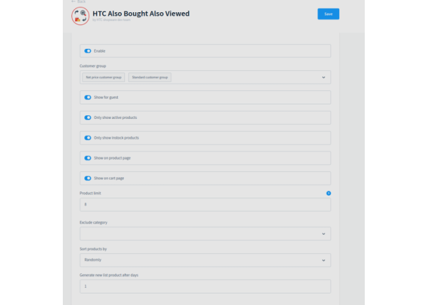427x305 pixels.
Task: Select the Standard customer group tag
Action: (x=150, y=77)
